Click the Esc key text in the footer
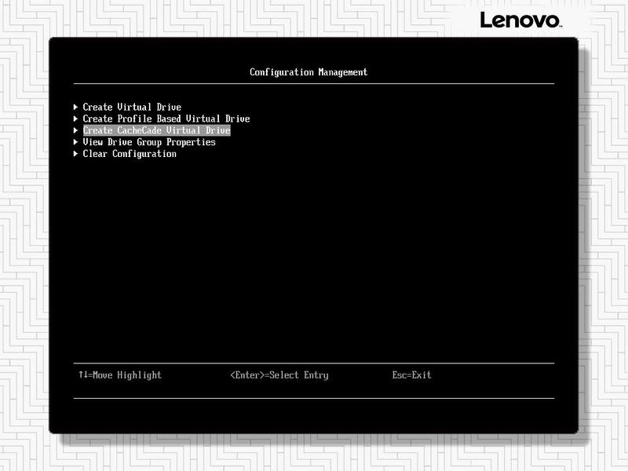Viewport: 628px width, 471px height. point(400,375)
